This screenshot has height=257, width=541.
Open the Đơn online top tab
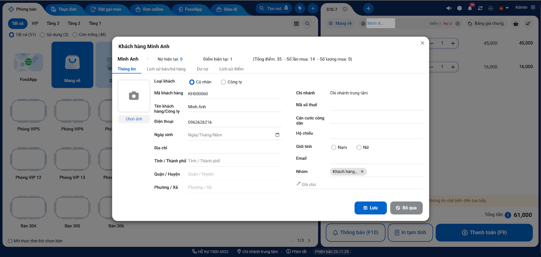click(x=149, y=9)
